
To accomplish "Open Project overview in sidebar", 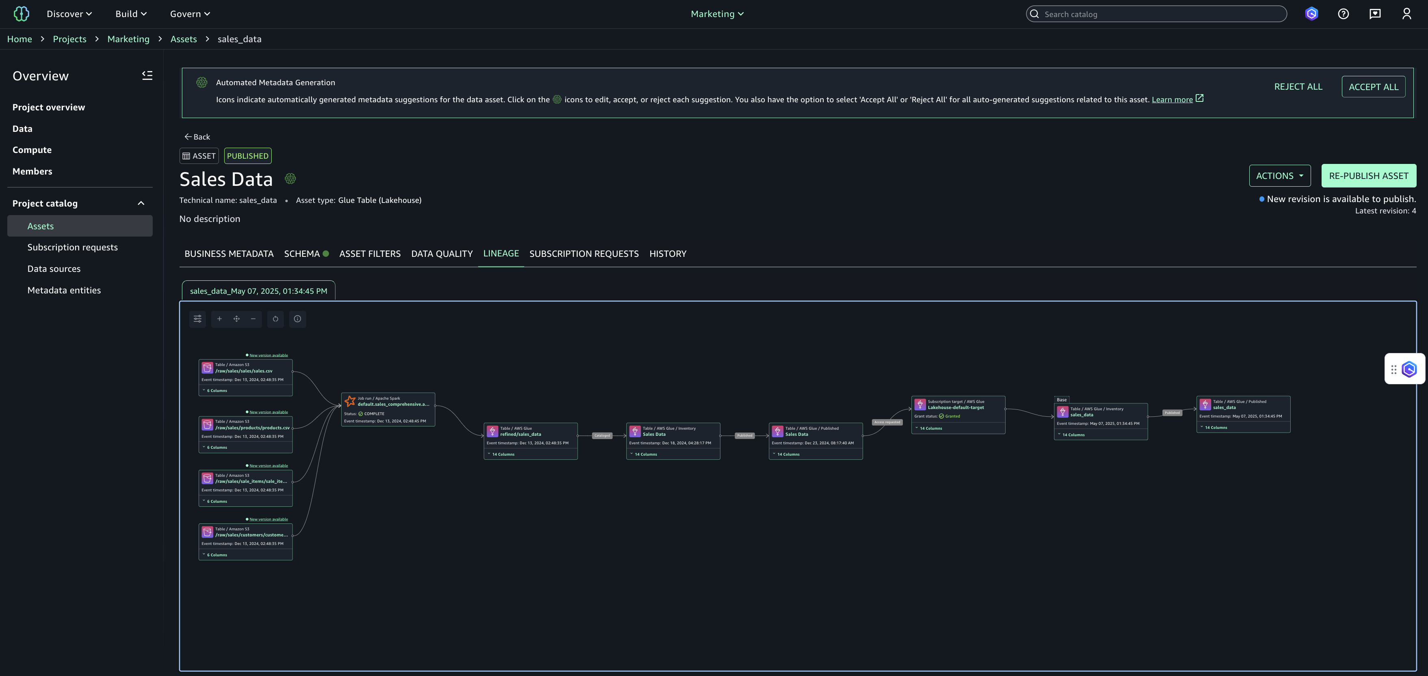I will click(x=49, y=107).
